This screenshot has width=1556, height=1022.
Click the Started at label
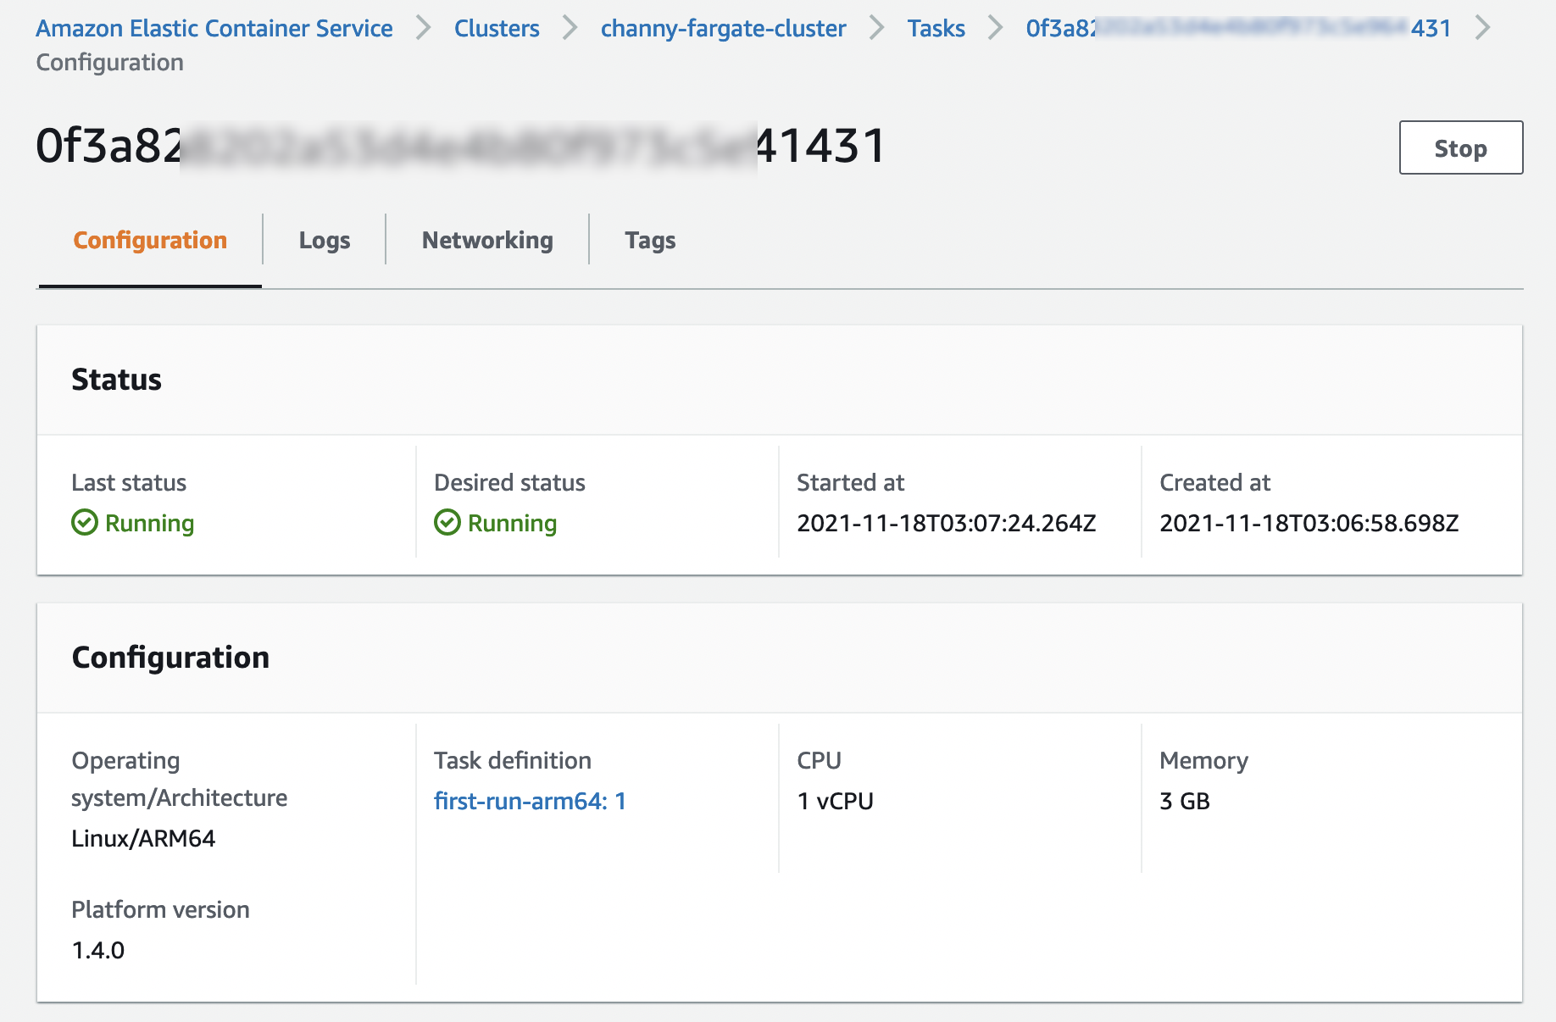[851, 482]
